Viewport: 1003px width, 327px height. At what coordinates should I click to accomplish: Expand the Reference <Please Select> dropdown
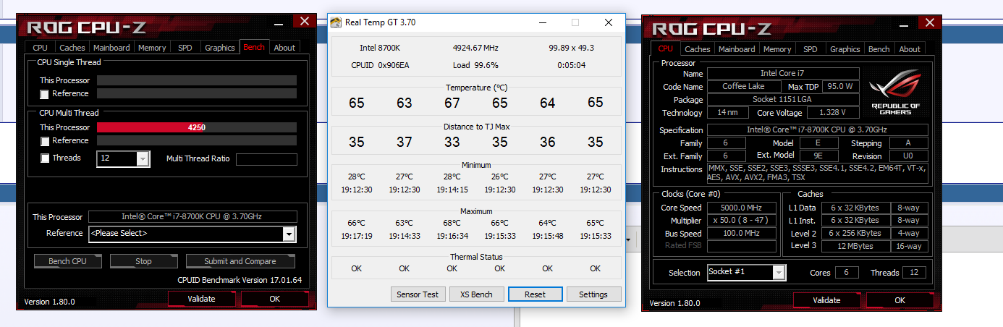coord(289,234)
